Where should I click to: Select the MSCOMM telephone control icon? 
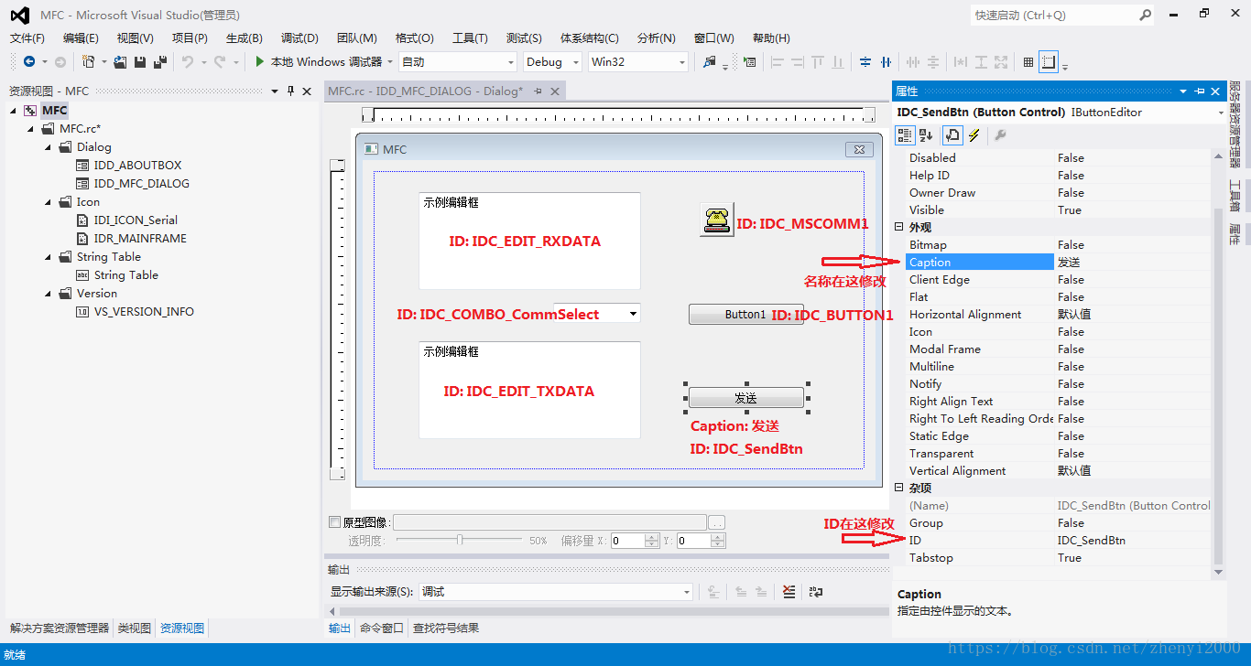tap(717, 220)
